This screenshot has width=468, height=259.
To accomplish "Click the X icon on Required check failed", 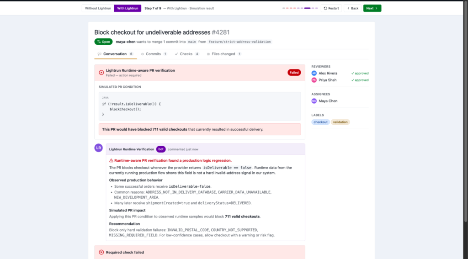I will pyautogui.click(x=101, y=252).
